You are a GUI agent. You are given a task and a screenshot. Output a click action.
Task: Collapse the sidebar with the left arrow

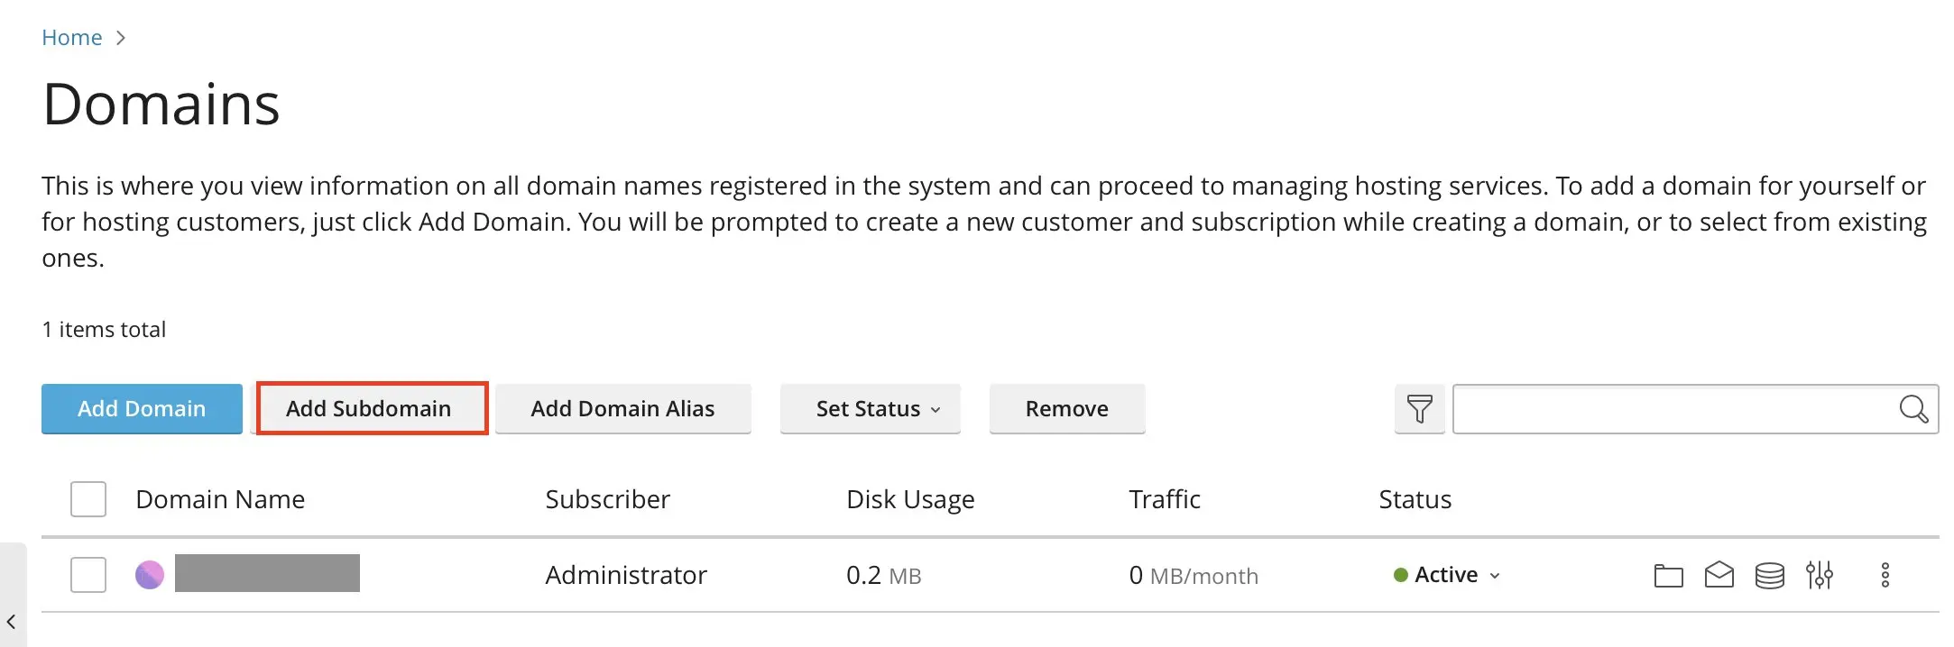tap(12, 622)
